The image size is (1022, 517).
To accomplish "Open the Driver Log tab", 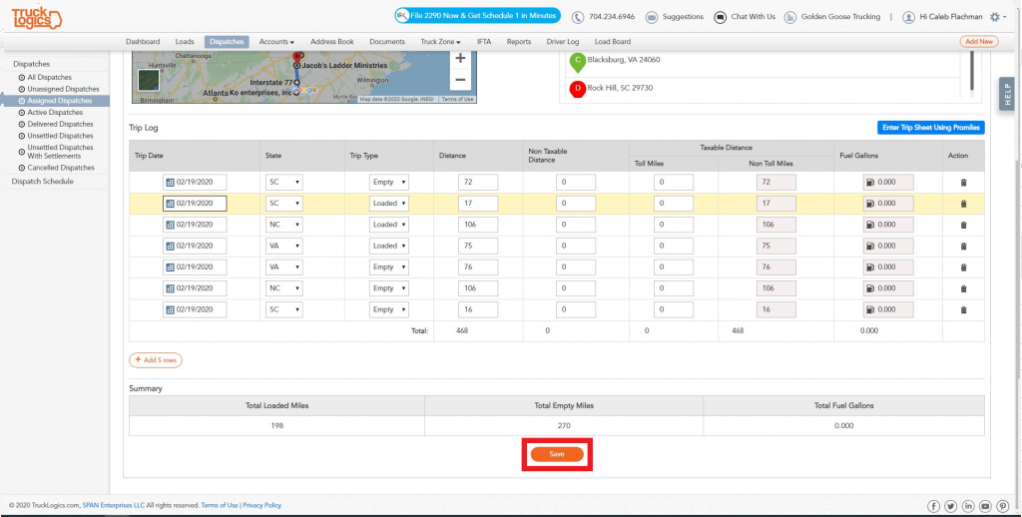I will (x=563, y=42).
